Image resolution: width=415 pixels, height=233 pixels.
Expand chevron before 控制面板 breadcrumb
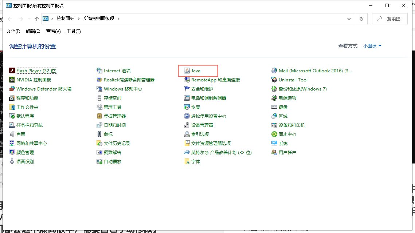(52, 19)
